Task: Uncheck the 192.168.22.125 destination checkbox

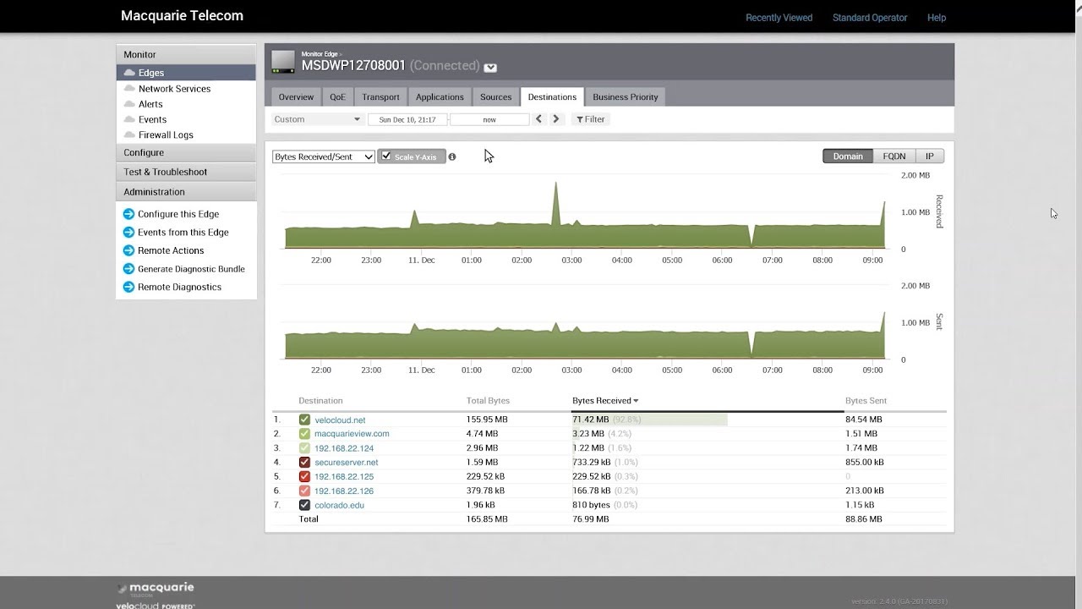Action: point(304,476)
